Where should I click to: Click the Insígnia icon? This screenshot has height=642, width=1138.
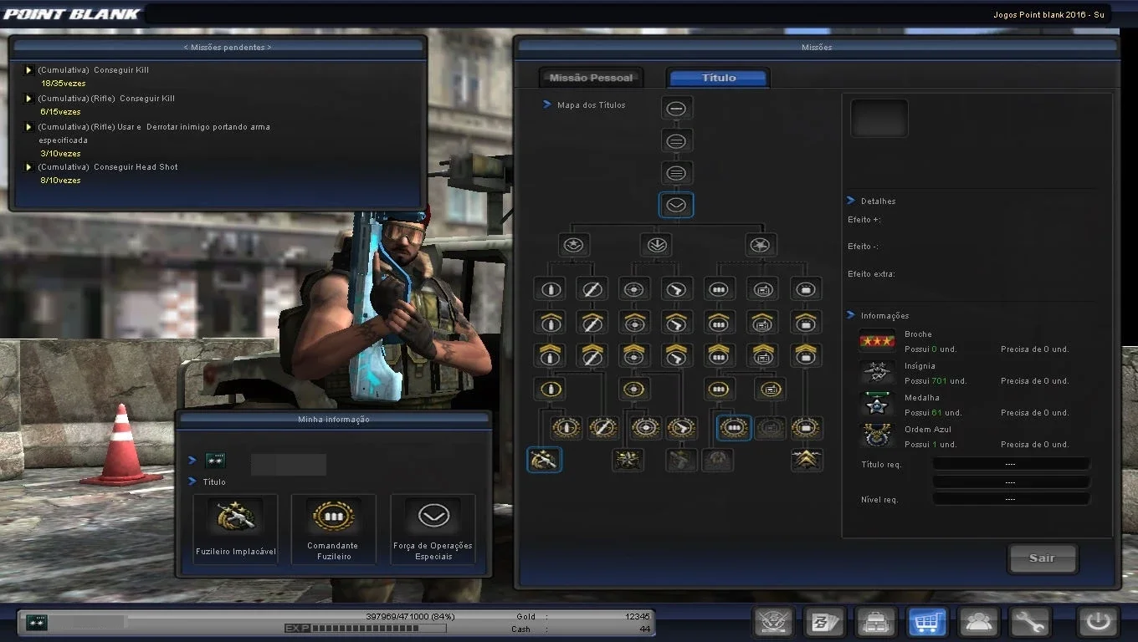click(x=877, y=373)
